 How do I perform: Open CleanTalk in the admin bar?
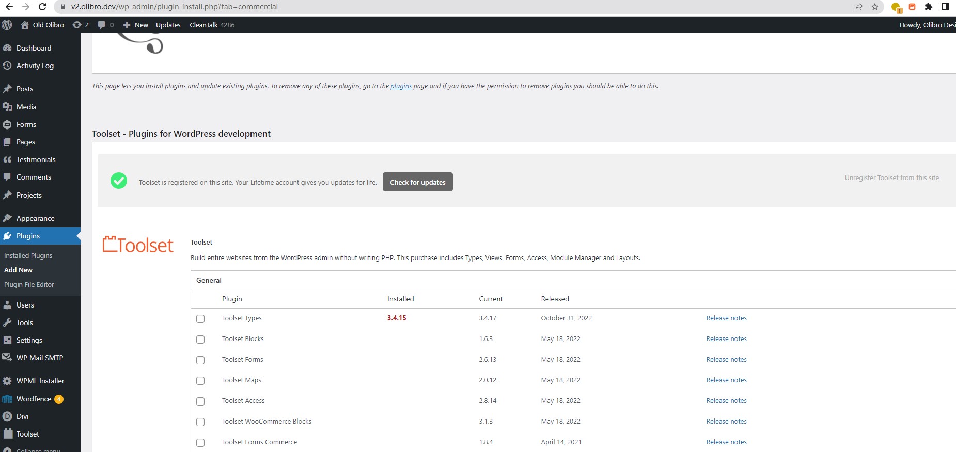(212, 25)
